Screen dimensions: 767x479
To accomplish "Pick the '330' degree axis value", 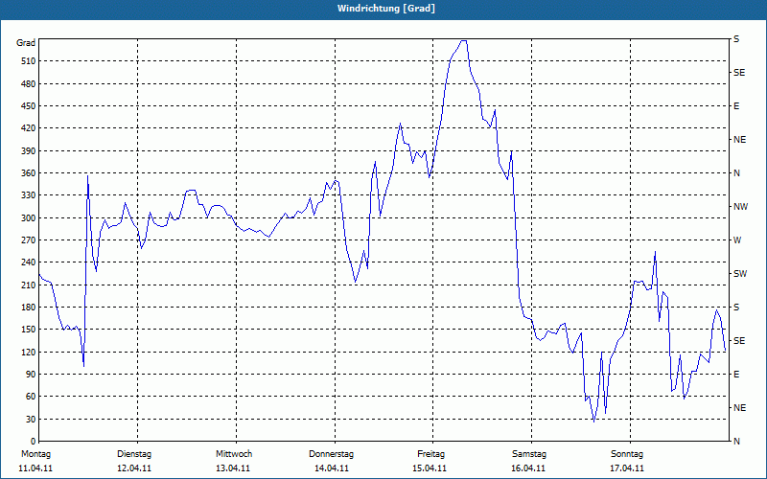I will 29,195.
